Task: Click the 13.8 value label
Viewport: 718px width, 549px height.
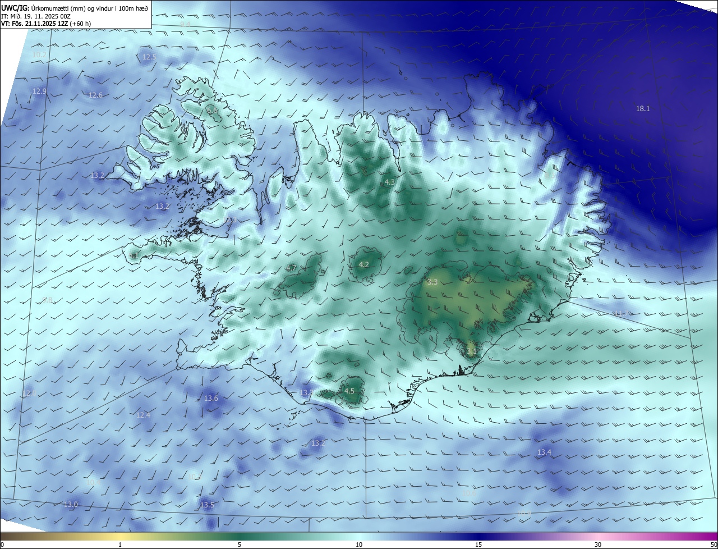Action: (306, 393)
